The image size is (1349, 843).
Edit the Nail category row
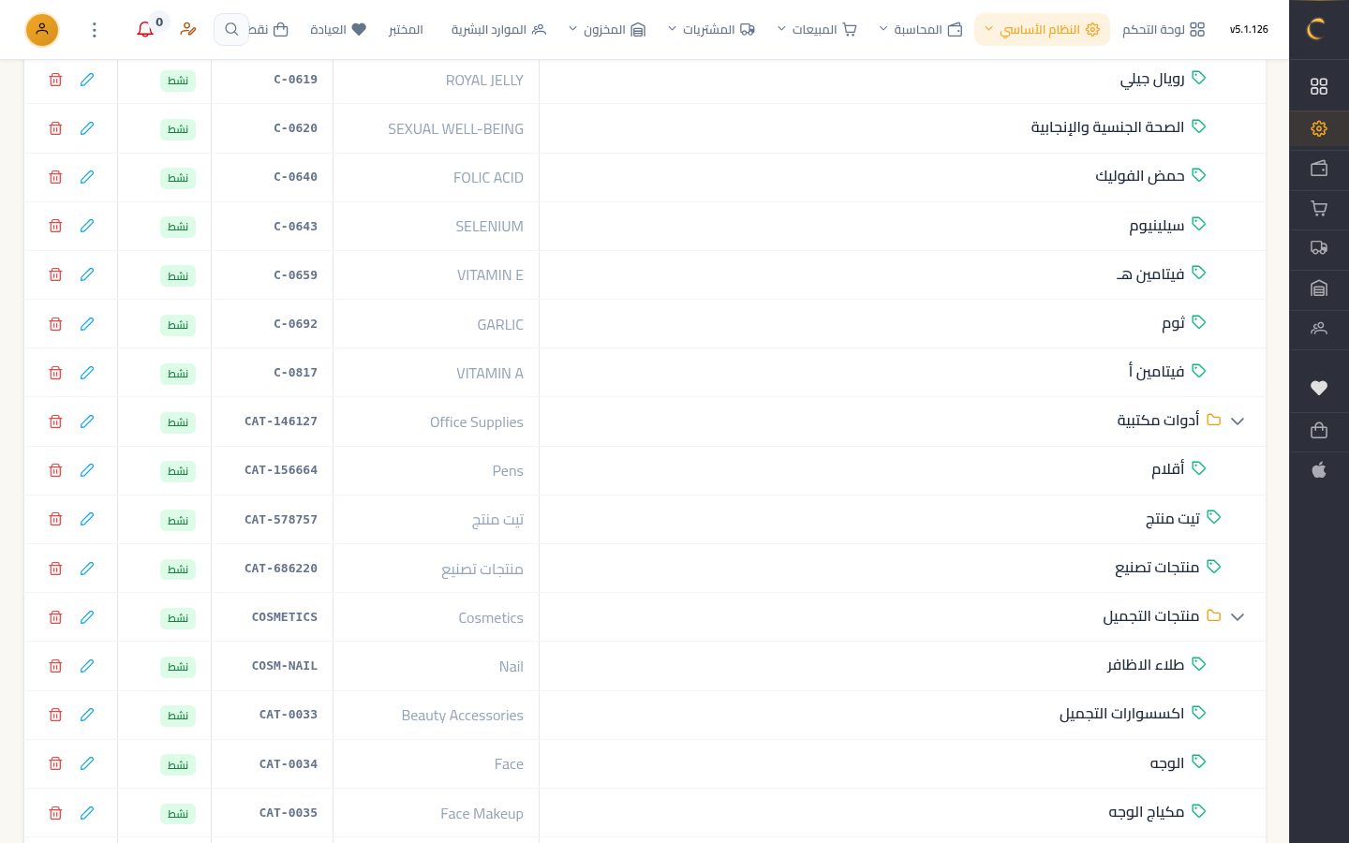(x=87, y=666)
